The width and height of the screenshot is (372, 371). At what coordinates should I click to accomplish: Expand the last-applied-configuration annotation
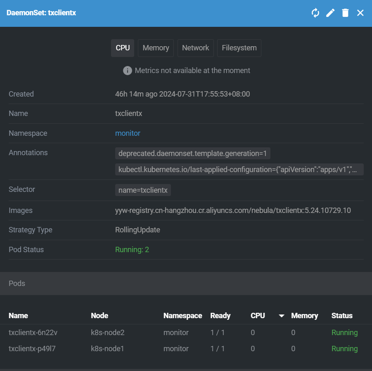coord(239,170)
